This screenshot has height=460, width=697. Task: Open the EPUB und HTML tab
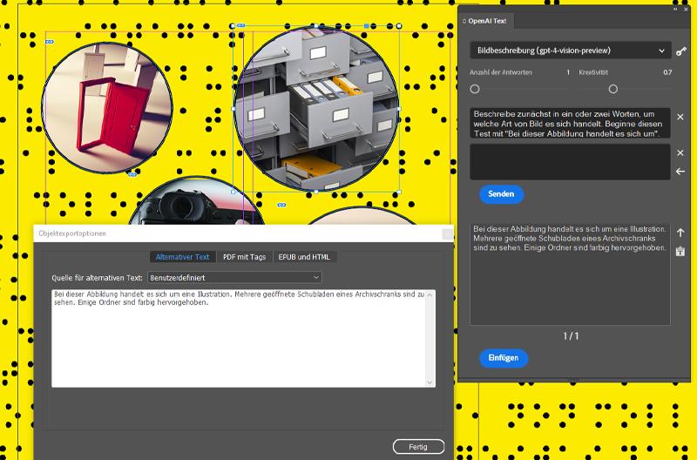[x=305, y=257]
